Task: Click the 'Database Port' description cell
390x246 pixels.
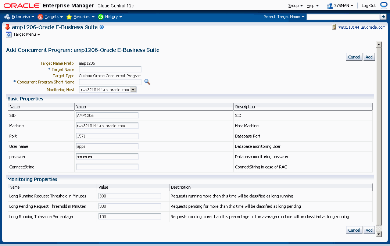Action: [x=248, y=136]
